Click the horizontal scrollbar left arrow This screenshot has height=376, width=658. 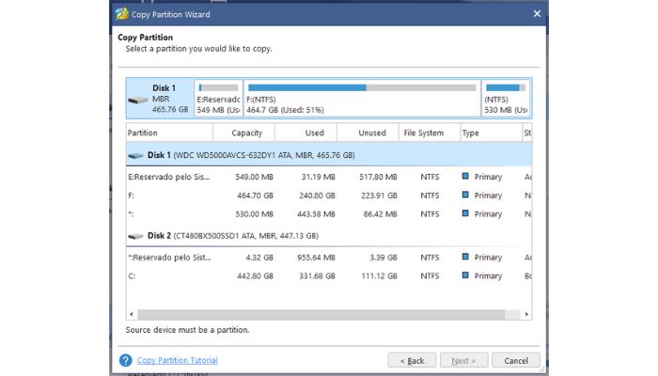point(132,314)
